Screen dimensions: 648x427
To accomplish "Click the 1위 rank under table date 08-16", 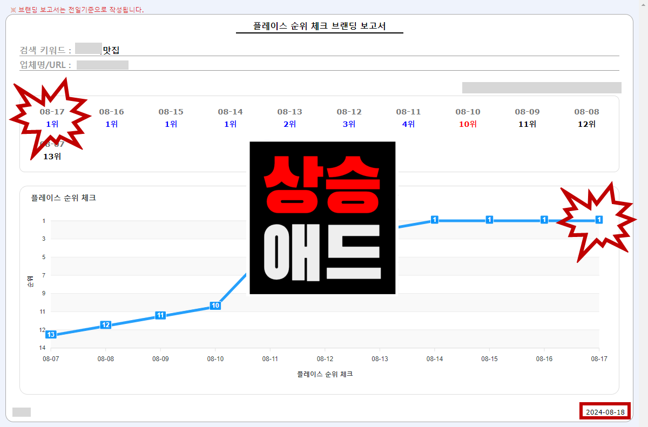I will coord(112,124).
